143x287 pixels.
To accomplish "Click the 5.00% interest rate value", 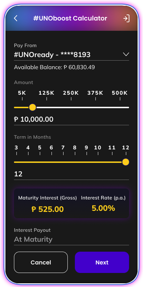I will [x=103, y=208].
